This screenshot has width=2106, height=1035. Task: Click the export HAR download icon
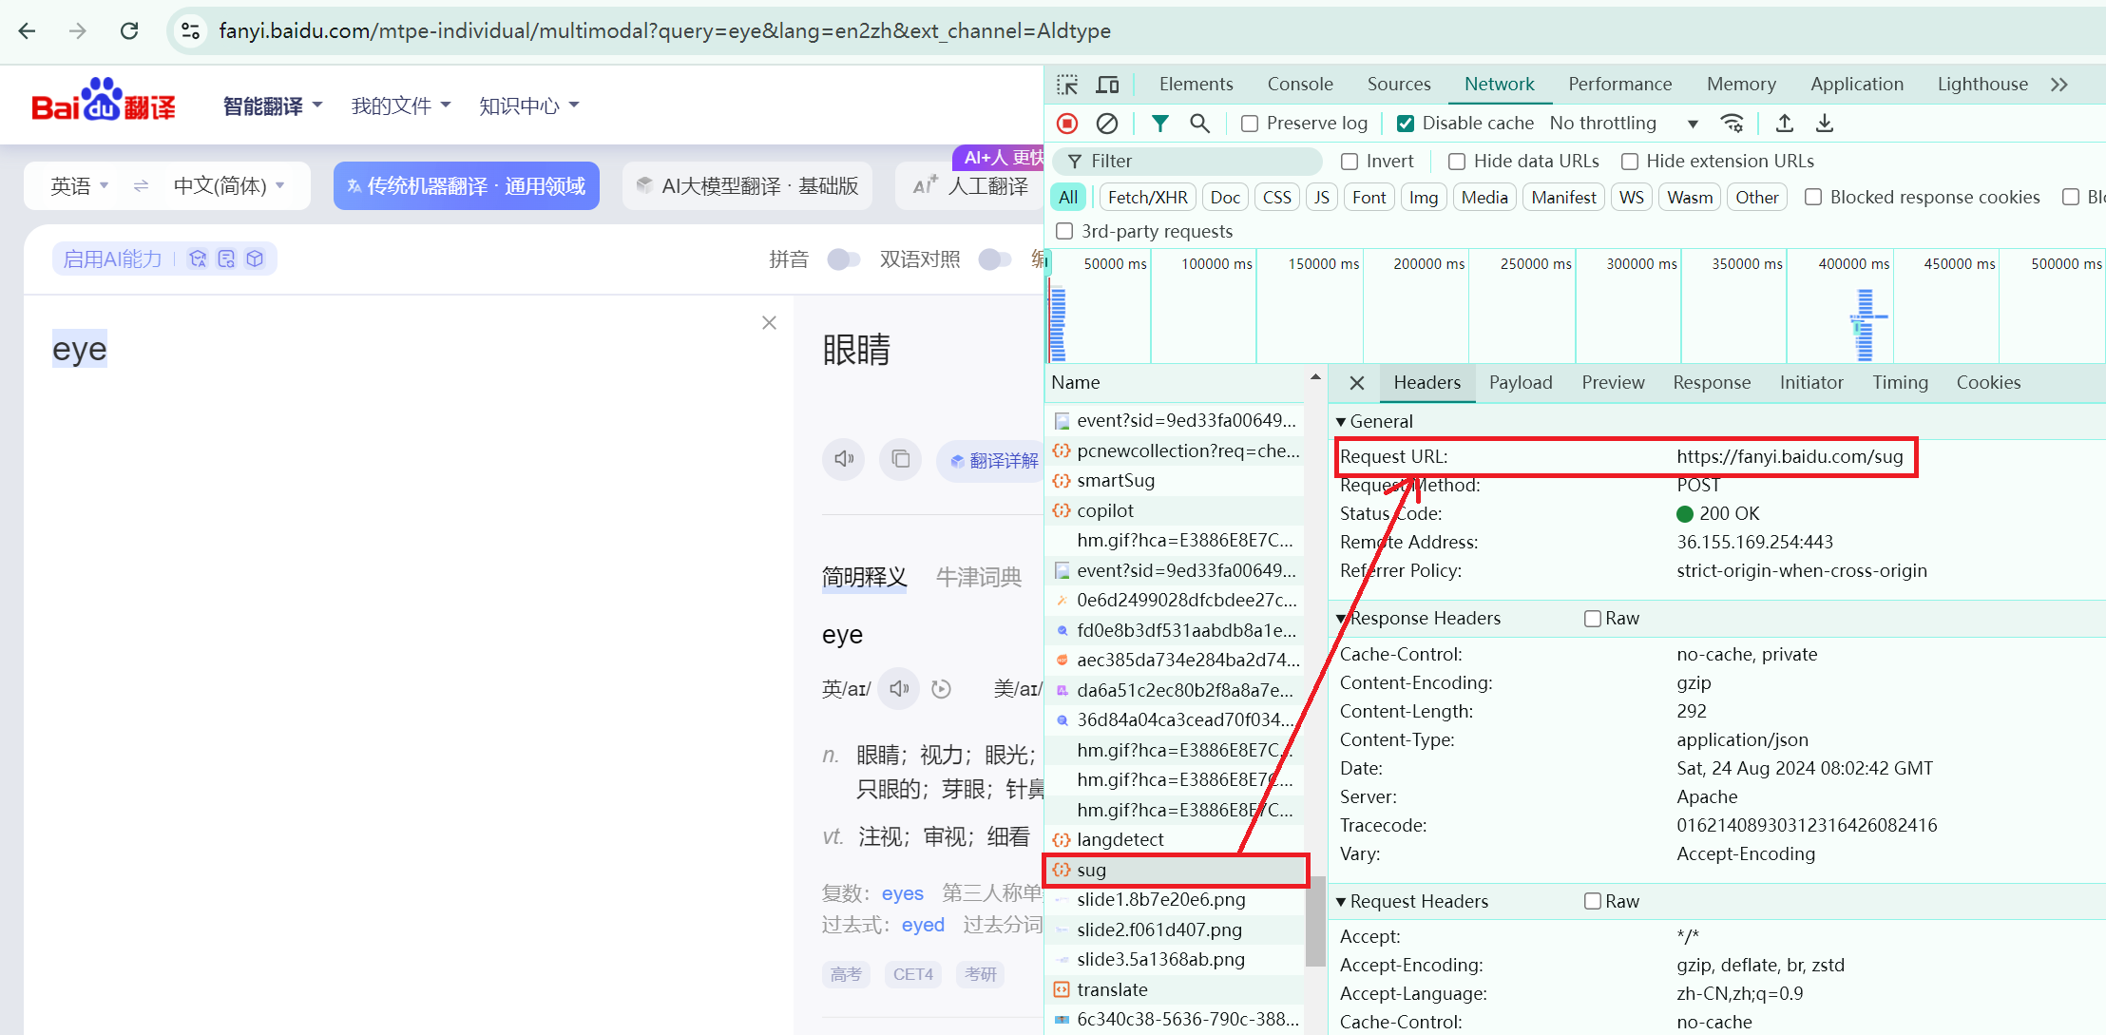1824,124
